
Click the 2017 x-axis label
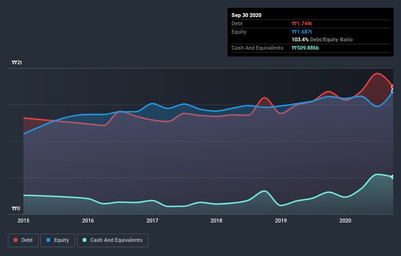(152, 220)
